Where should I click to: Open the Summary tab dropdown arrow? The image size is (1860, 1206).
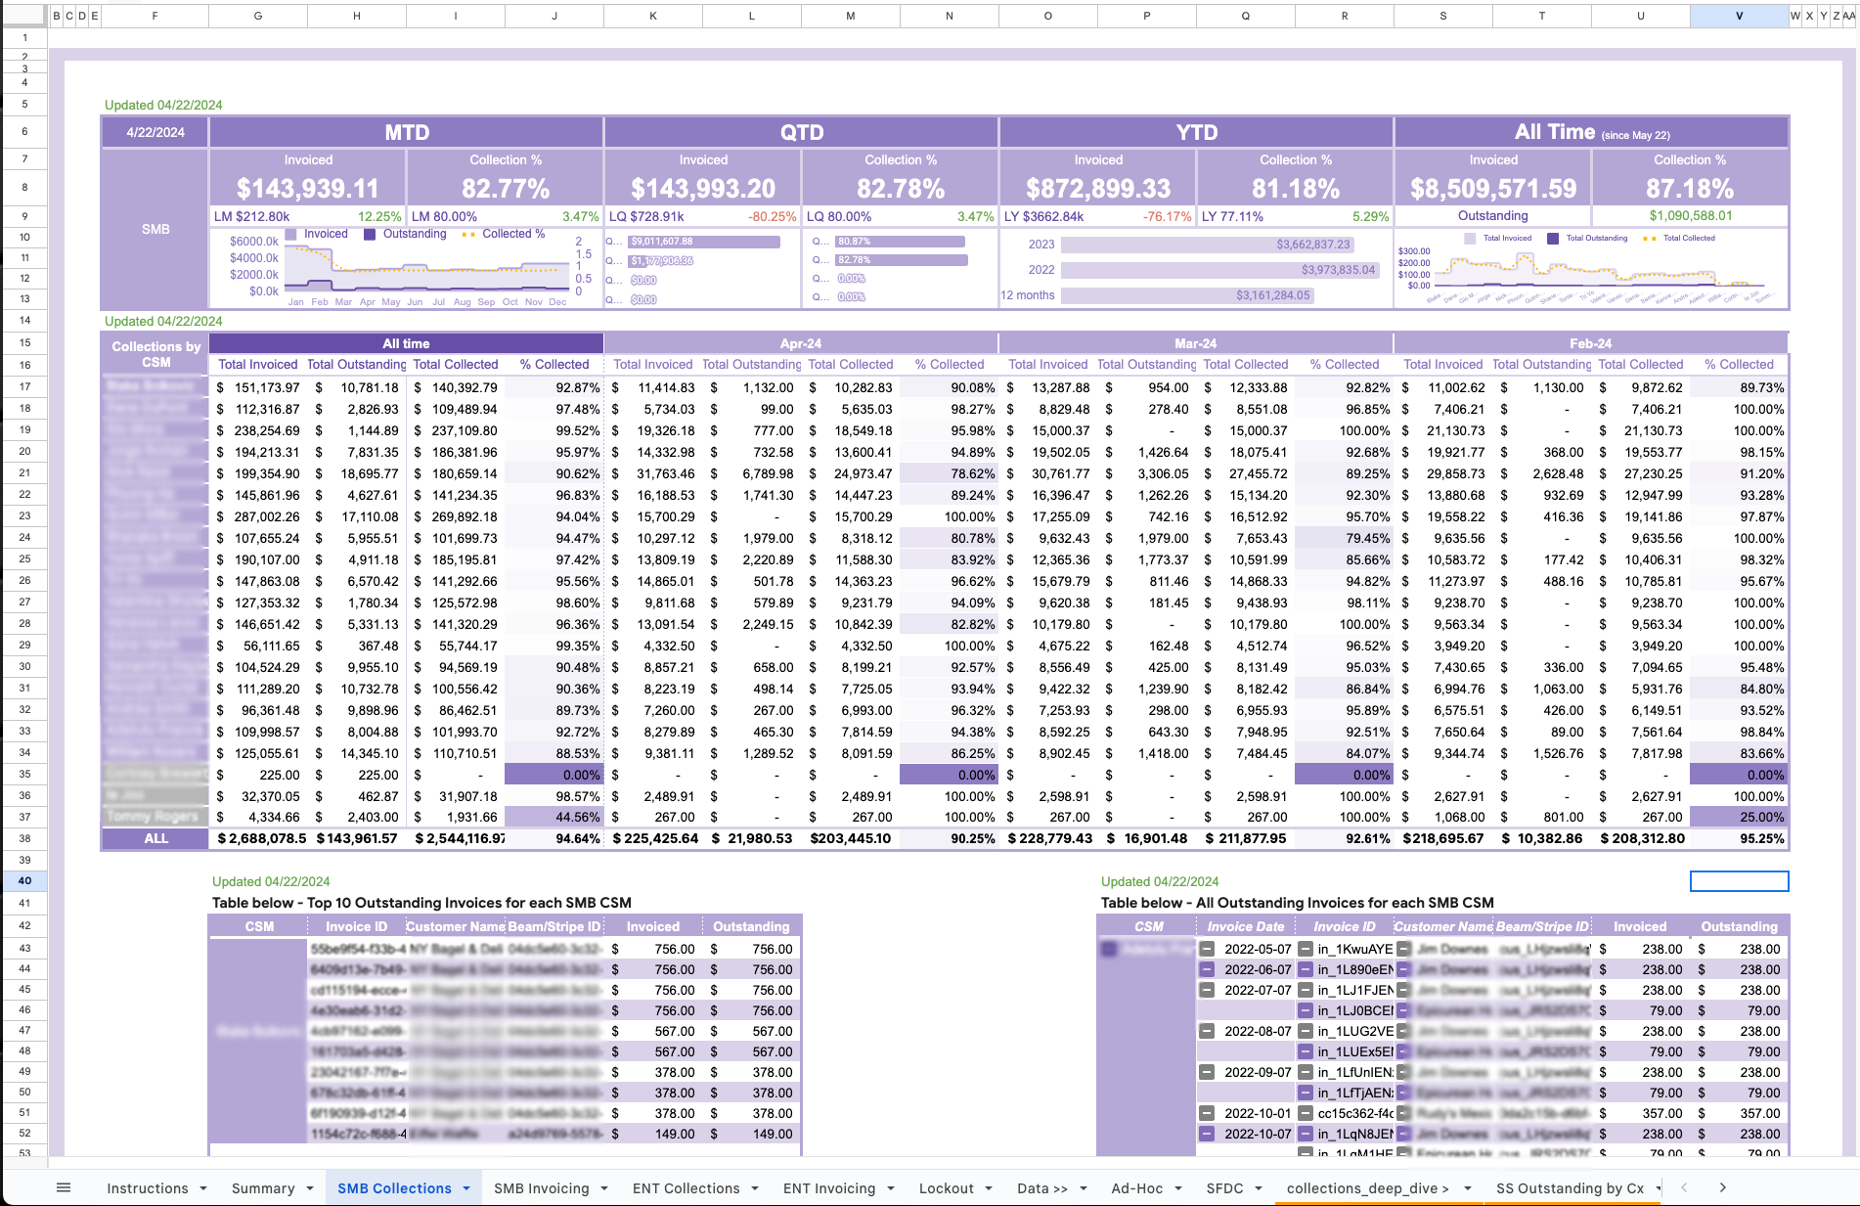310,1188
